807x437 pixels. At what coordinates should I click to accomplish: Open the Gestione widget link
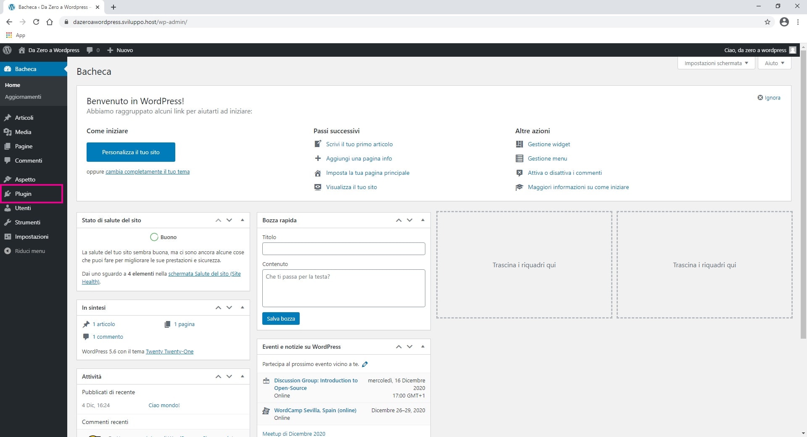[549, 144]
